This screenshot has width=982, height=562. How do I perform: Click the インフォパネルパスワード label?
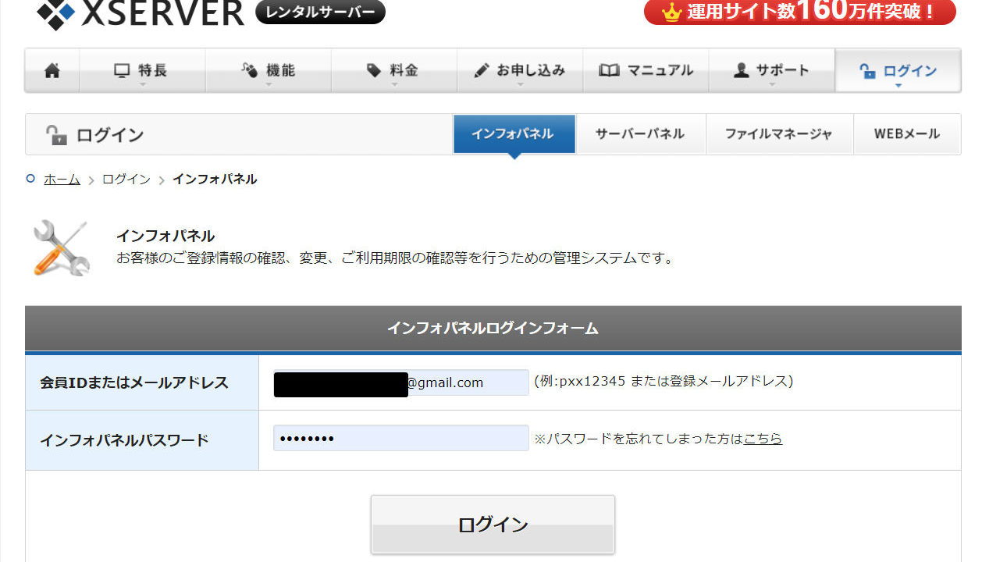point(124,440)
